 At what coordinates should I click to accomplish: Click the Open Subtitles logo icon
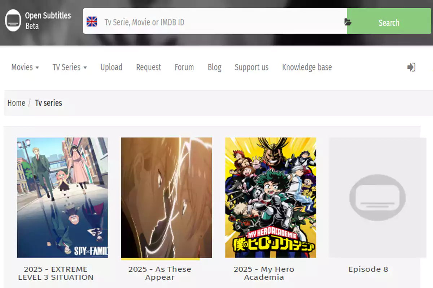pos(13,21)
